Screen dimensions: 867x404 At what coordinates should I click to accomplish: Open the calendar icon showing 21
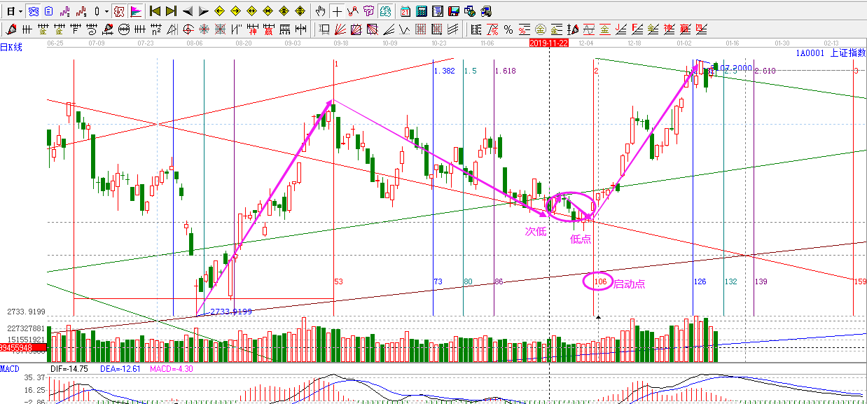point(405,11)
